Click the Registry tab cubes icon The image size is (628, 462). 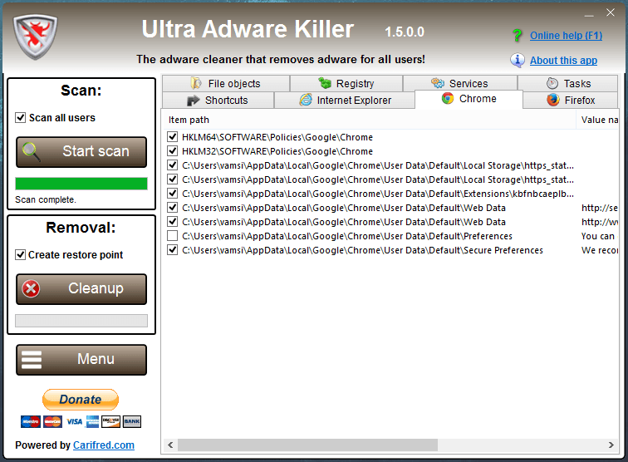coord(325,83)
